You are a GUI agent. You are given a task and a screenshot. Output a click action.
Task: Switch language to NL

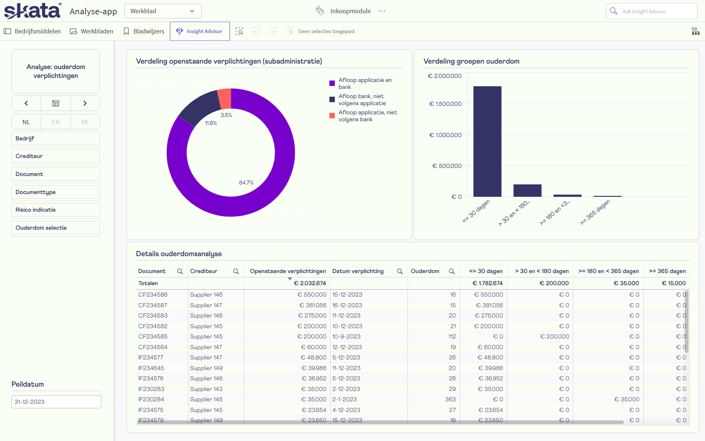pyautogui.click(x=26, y=122)
